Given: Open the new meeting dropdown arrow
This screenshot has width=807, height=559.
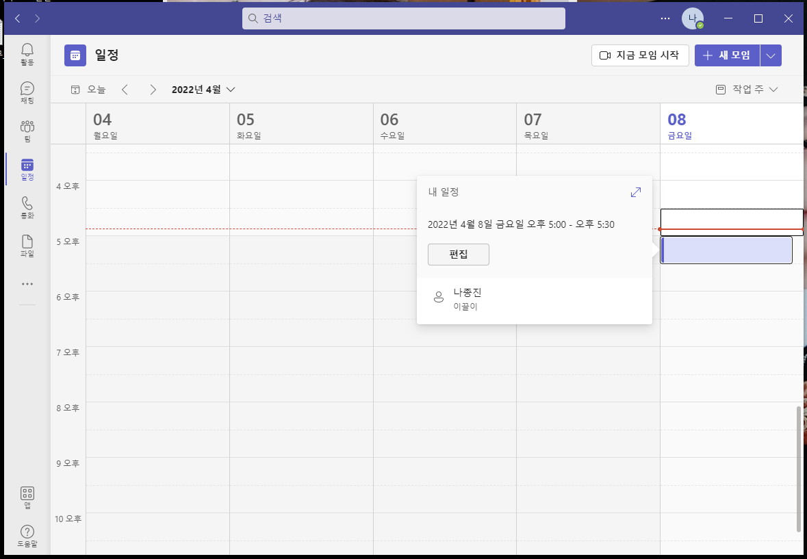Looking at the screenshot, I should click(771, 55).
